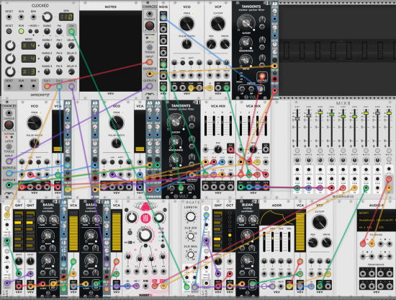Click the SQR output jack of top VCO

(x=199, y=88)
